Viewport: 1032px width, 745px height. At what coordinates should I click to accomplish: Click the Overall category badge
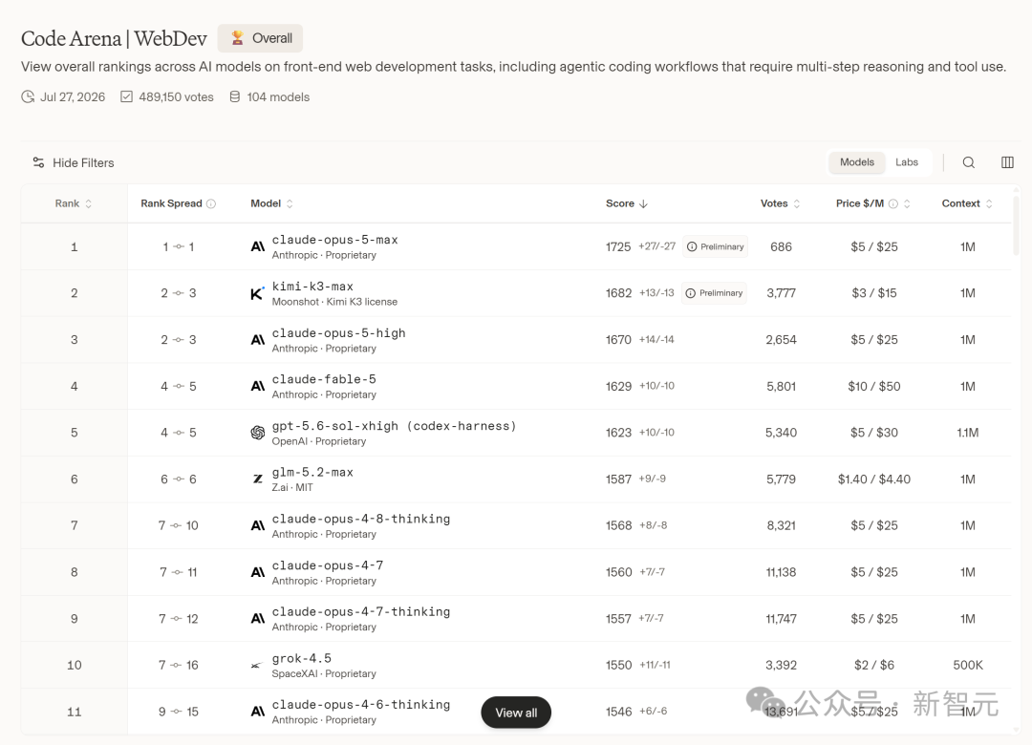point(261,38)
